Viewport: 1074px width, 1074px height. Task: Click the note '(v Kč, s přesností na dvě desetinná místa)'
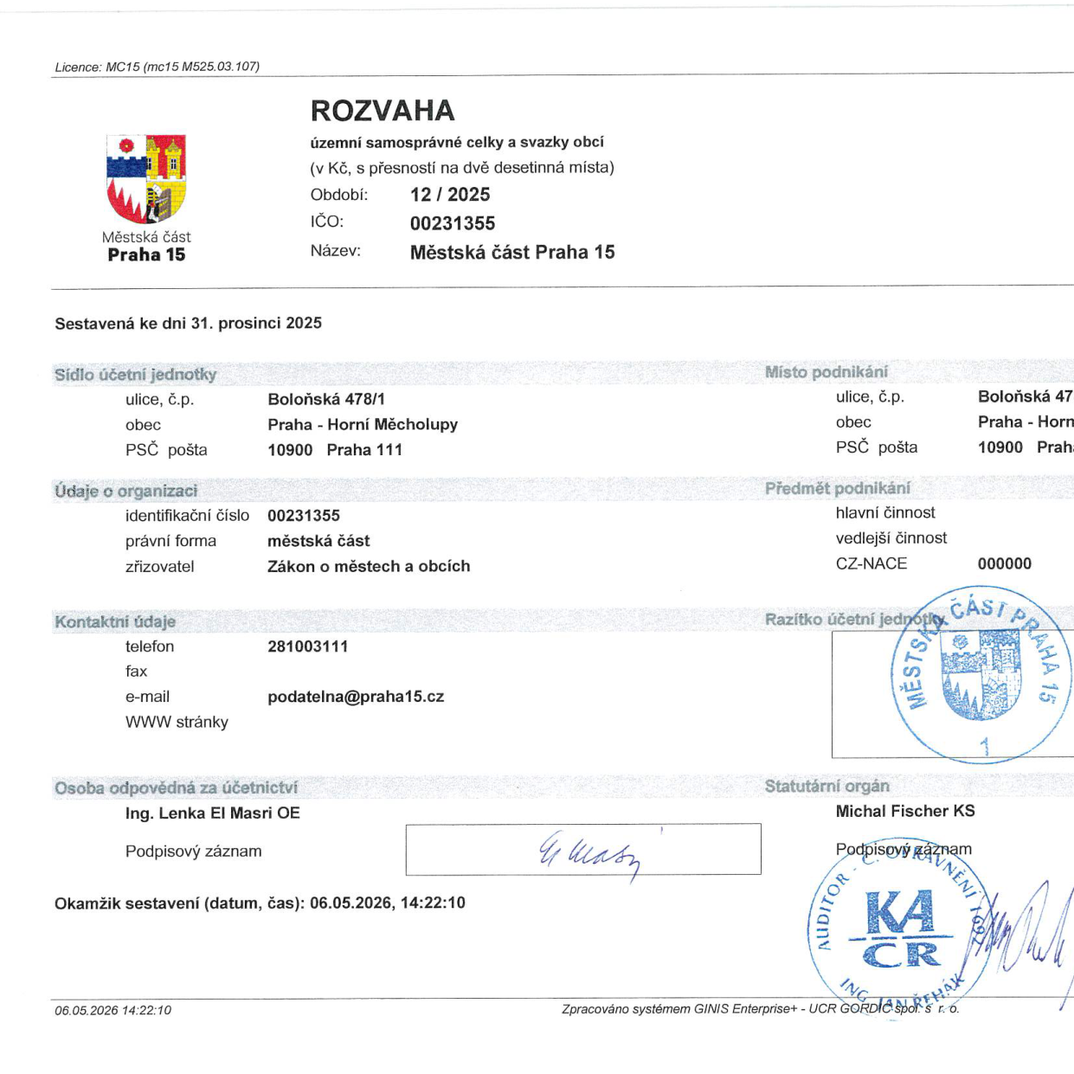[x=462, y=168]
